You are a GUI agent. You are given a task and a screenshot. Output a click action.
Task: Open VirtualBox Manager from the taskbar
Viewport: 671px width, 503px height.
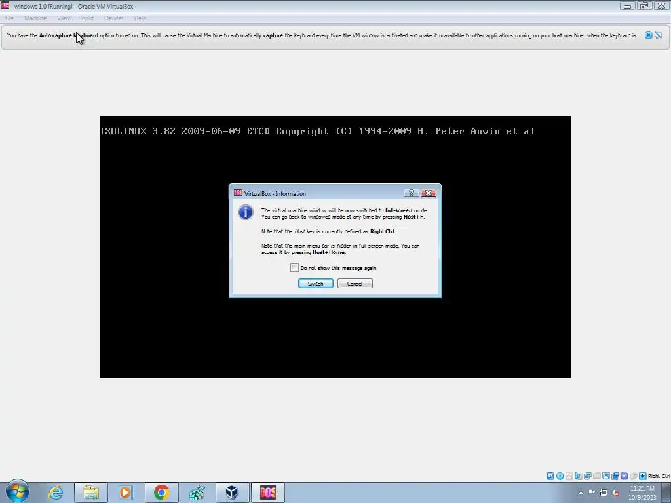(232, 493)
